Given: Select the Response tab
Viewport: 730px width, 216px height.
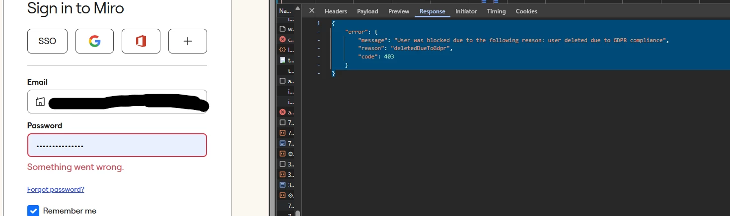Looking at the screenshot, I should (x=433, y=11).
